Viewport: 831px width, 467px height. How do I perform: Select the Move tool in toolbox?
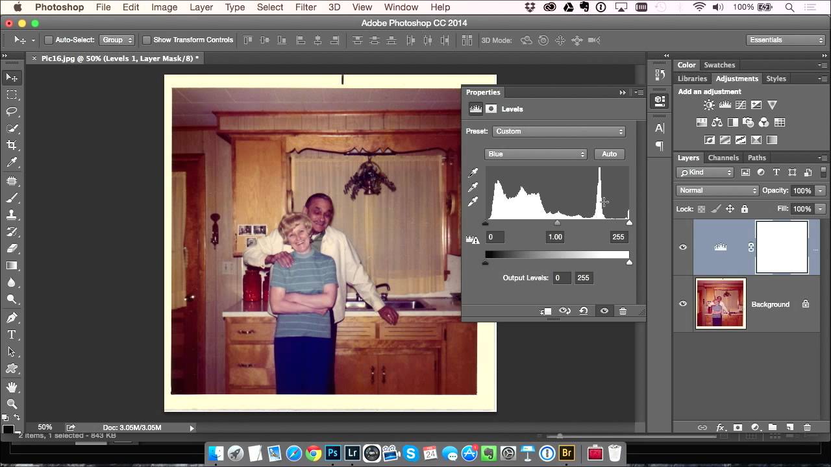(12, 78)
